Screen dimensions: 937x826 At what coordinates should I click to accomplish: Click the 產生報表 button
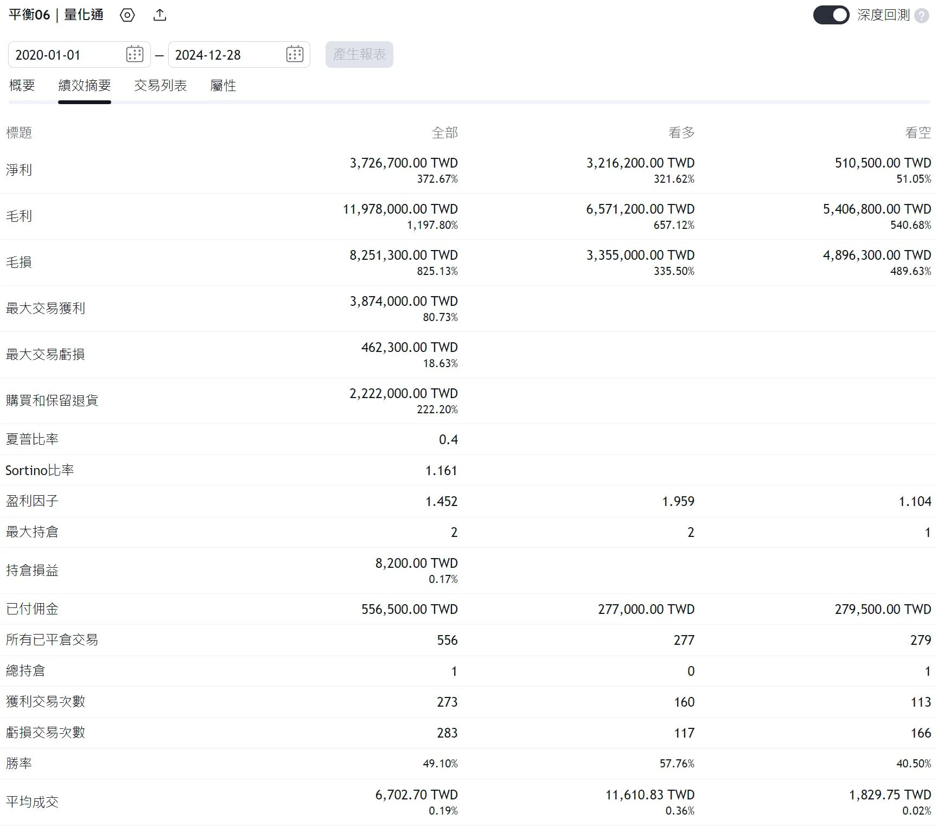point(359,55)
